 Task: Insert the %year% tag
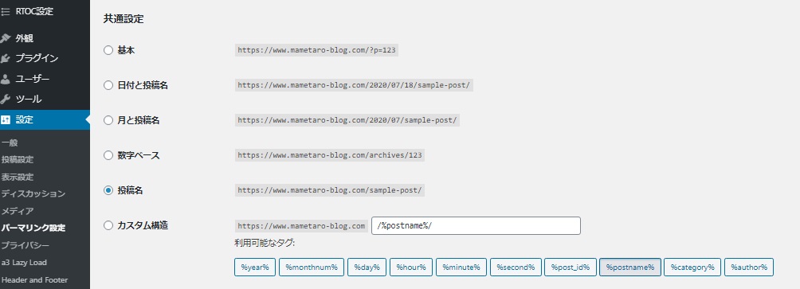click(255, 267)
